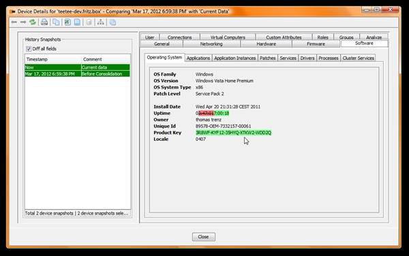Close the window with title bar X
Screen dimensions: 409x256
390,10
